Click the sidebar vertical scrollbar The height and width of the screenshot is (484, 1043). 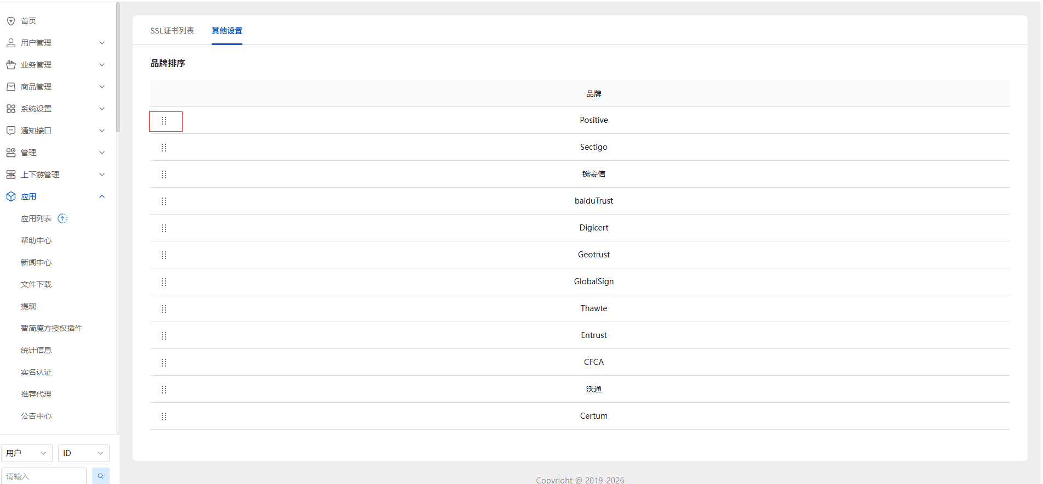pyautogui.click(x=118, y=67)
